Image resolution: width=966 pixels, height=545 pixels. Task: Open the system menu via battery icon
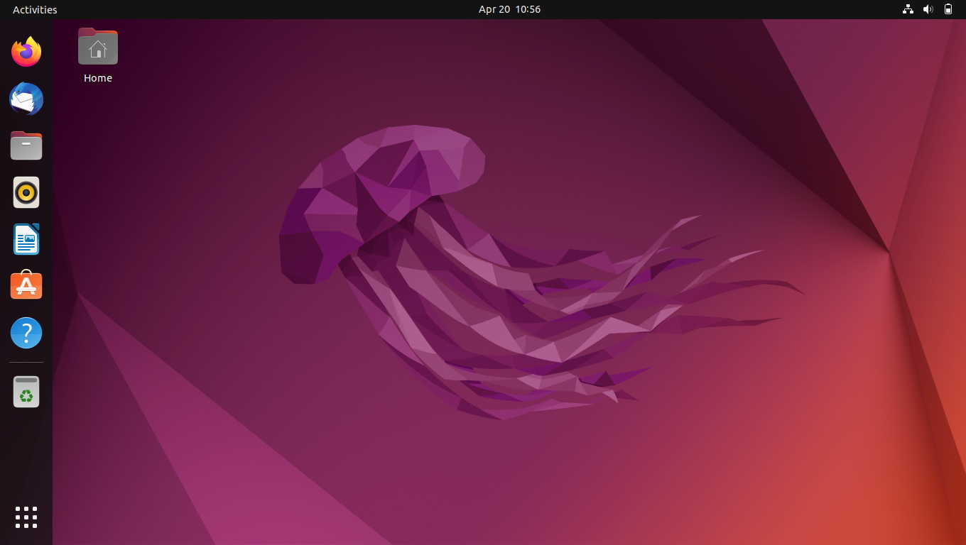pyautogui.click(x=948, y=9)
